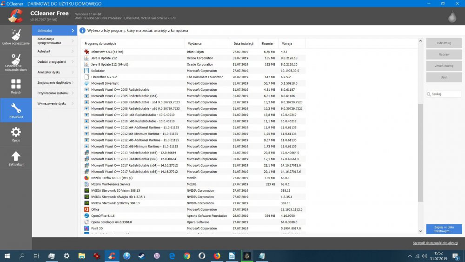This screenshot has width=465, height=262.
Task: Expand Autostart chevron arrow
Action: (x=73, y=51)
